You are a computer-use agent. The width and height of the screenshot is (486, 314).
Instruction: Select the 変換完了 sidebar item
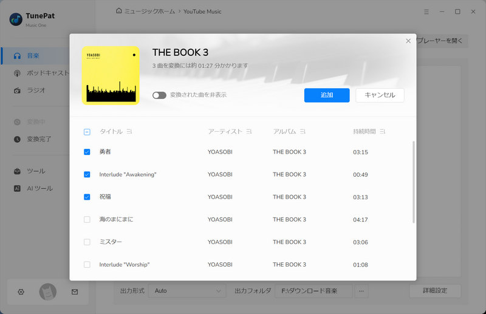pos(35,139)
